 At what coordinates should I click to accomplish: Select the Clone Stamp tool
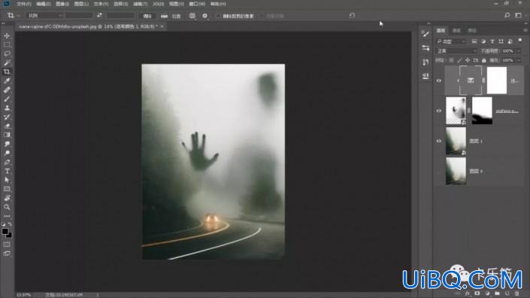click(7, 108)
